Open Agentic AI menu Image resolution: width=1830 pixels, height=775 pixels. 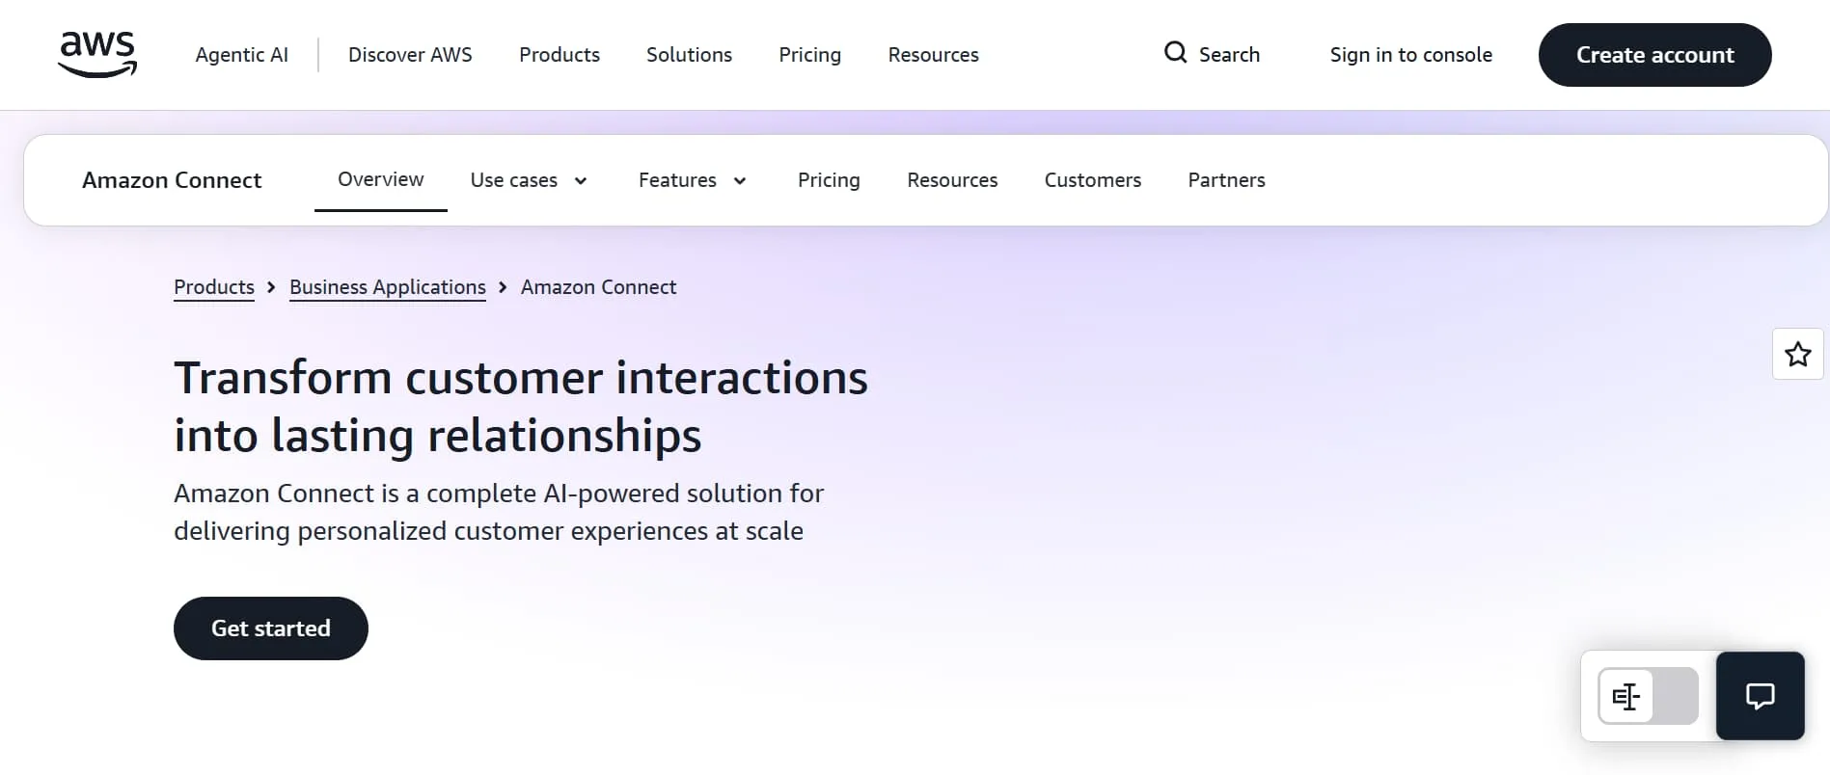pyautogui.click(x=241, y=55)
